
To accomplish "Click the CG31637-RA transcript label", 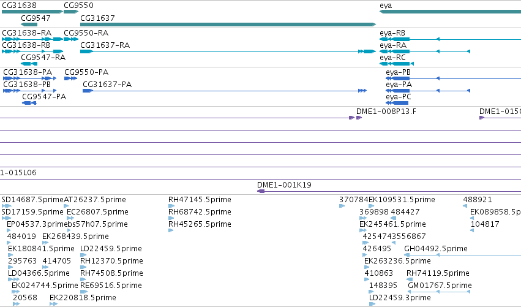I will point(105,45).
